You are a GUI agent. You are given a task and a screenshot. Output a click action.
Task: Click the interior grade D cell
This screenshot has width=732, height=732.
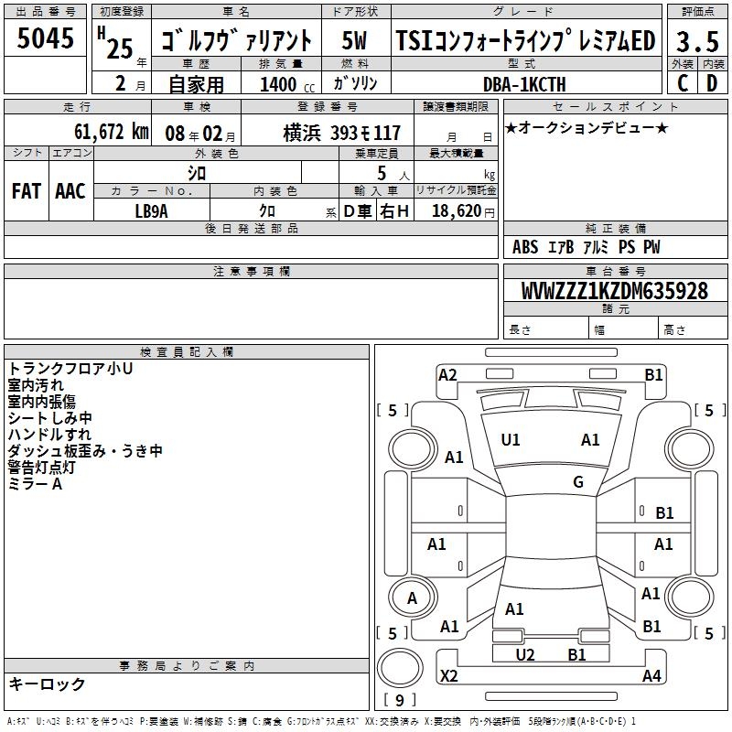click(x=712, y=82)
